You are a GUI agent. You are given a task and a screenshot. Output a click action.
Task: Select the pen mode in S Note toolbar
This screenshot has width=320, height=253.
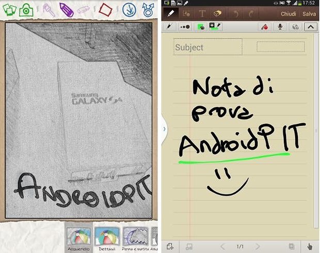click(x=170, y=13)
